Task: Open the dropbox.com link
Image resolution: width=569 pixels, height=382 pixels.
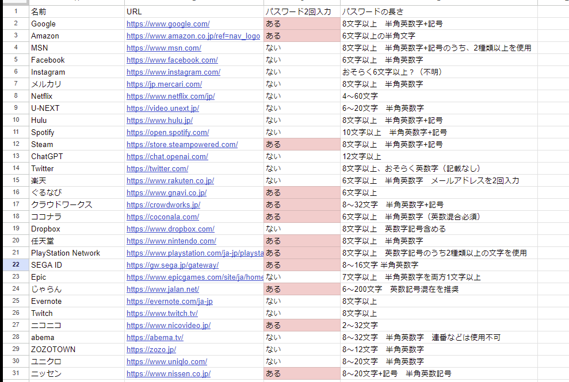Action: click(170, 229)
